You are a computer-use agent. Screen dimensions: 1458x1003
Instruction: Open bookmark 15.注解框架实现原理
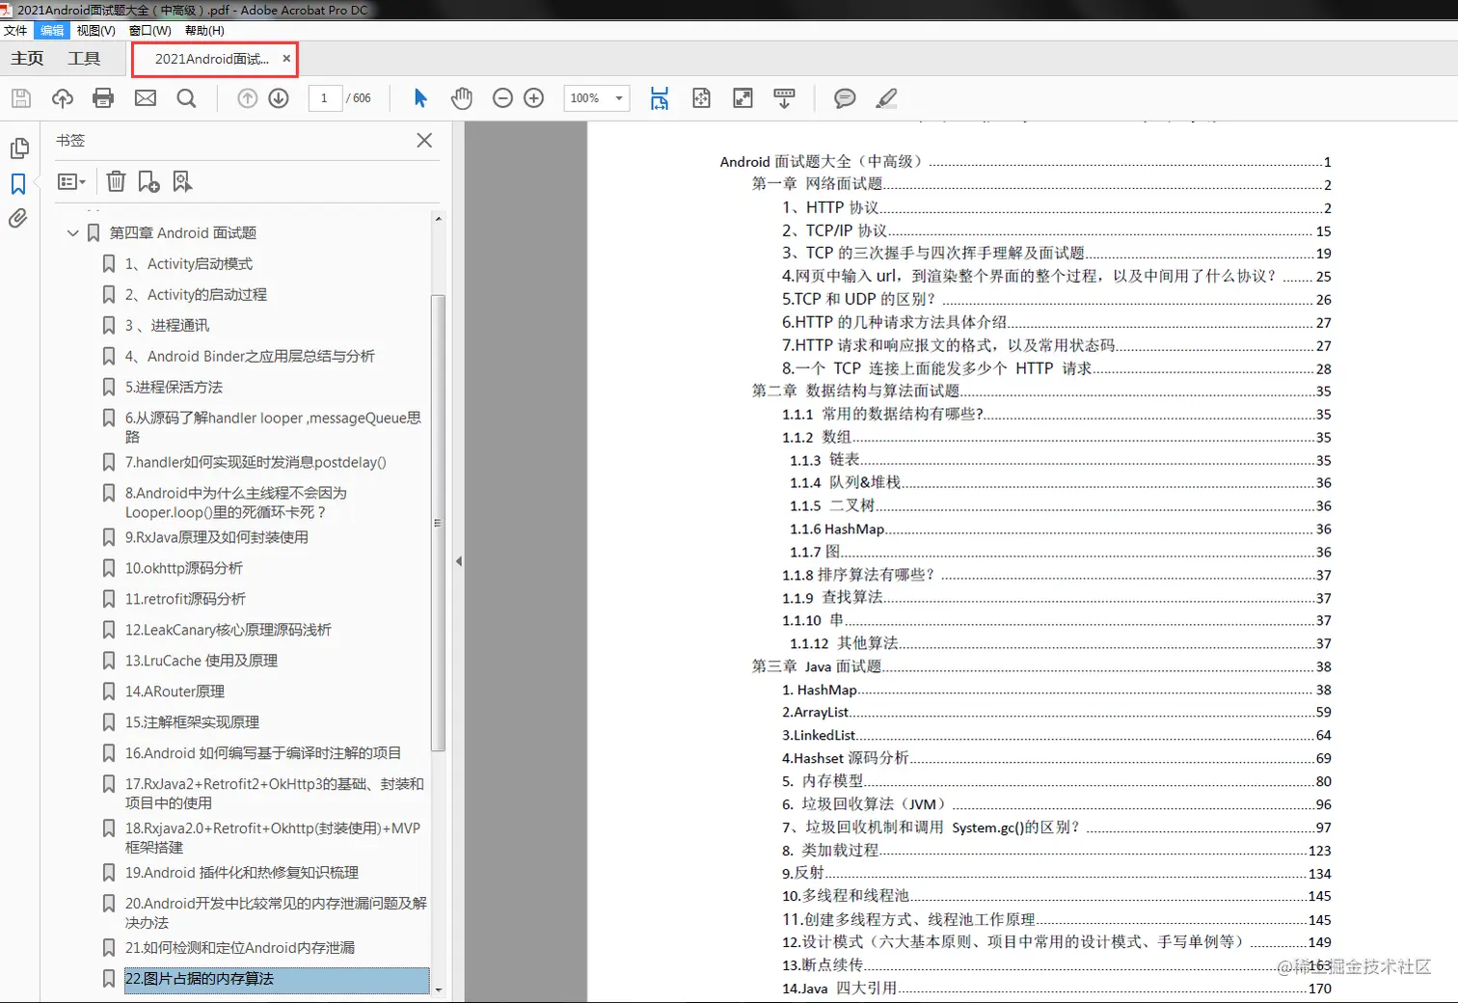click(192, 723)
